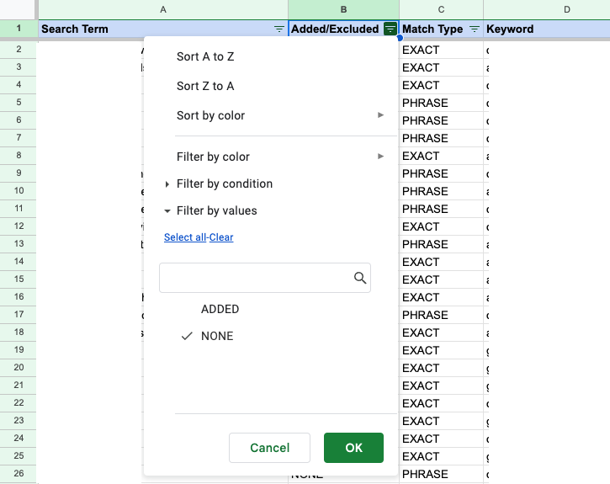Select column D header
610x484 pixels.
click(x=566, y=9)
